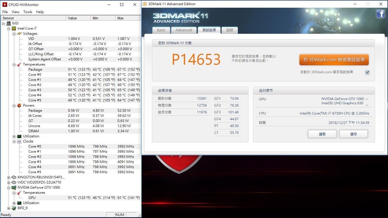The height and width of the screenshot is (218, 388).
Task: Click the Clocks waveform icon
Action: [x=19, y=141]
